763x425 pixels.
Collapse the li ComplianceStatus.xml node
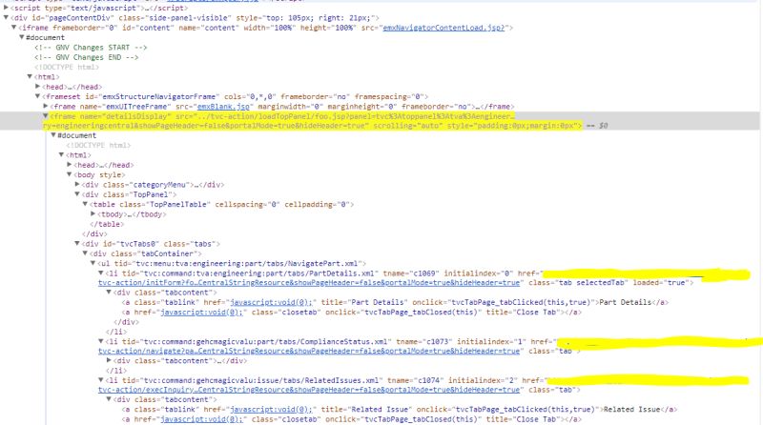[101, 341]
